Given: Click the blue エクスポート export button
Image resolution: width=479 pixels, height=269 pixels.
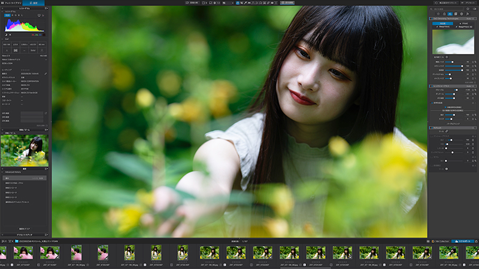Looking at the screenshot, I should (x=462, y=242).
